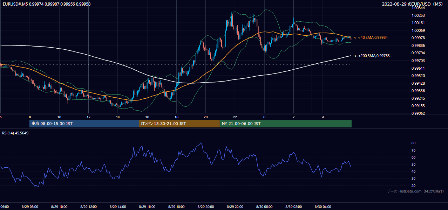Click the 0.99794 price axis label
This screenshot has height=210, width=448.
(x=419, y=53)
